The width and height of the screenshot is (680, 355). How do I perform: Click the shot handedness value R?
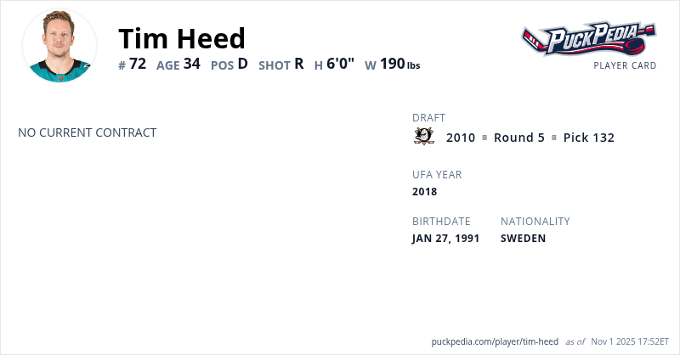point(299,64)
